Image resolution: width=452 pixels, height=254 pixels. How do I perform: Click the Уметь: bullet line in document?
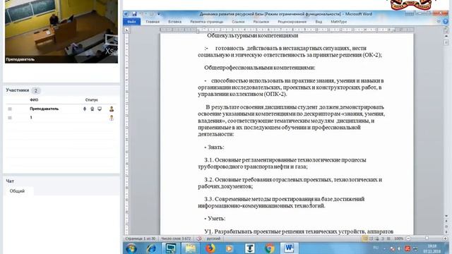[x=215, y=219]
